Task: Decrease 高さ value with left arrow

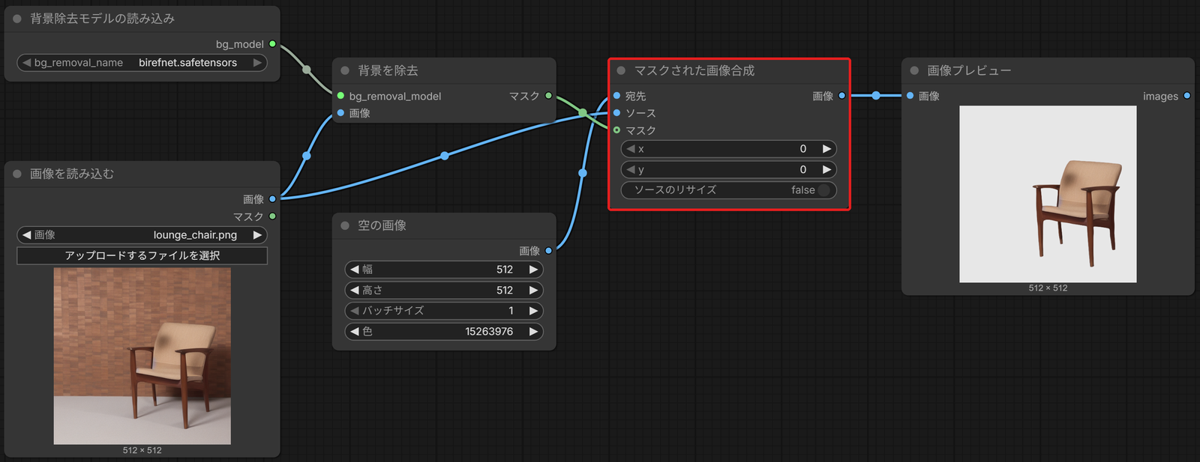Action: pyautogui.click(x=355, y=291)
